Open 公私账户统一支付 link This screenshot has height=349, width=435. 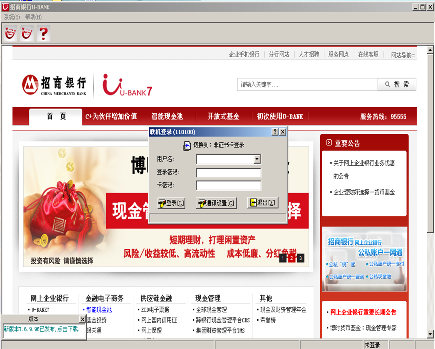click(x=386, y=264)
